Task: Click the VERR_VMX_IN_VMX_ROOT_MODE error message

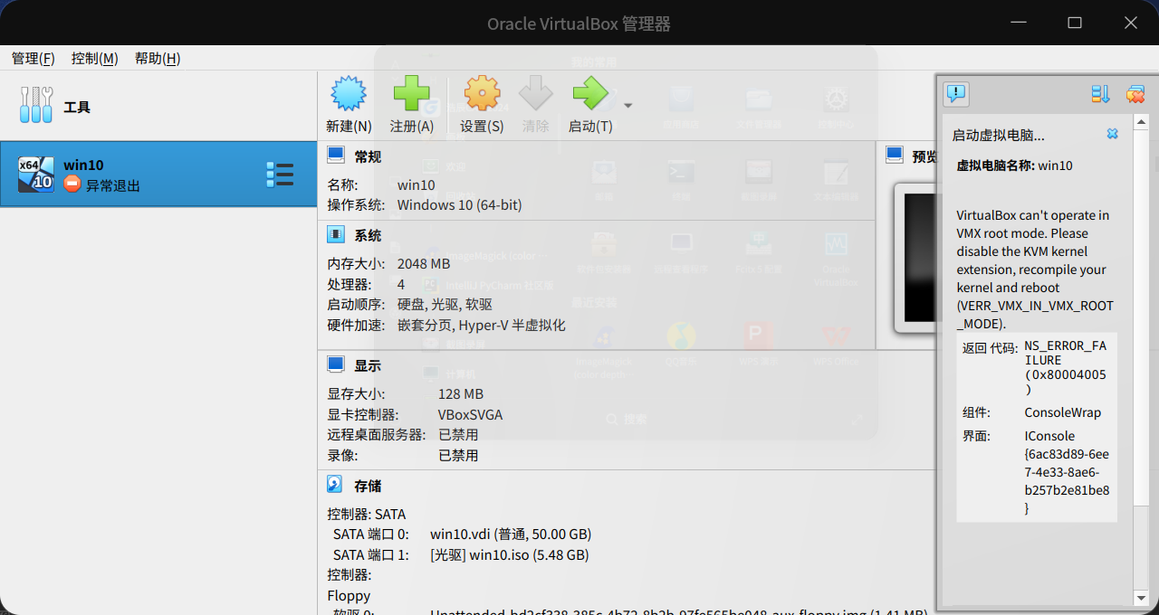Action: [x=1035, y=270]
